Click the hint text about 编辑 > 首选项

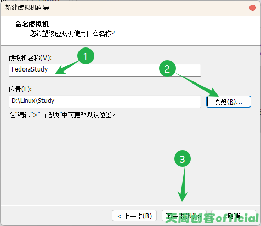coord(62,115)
